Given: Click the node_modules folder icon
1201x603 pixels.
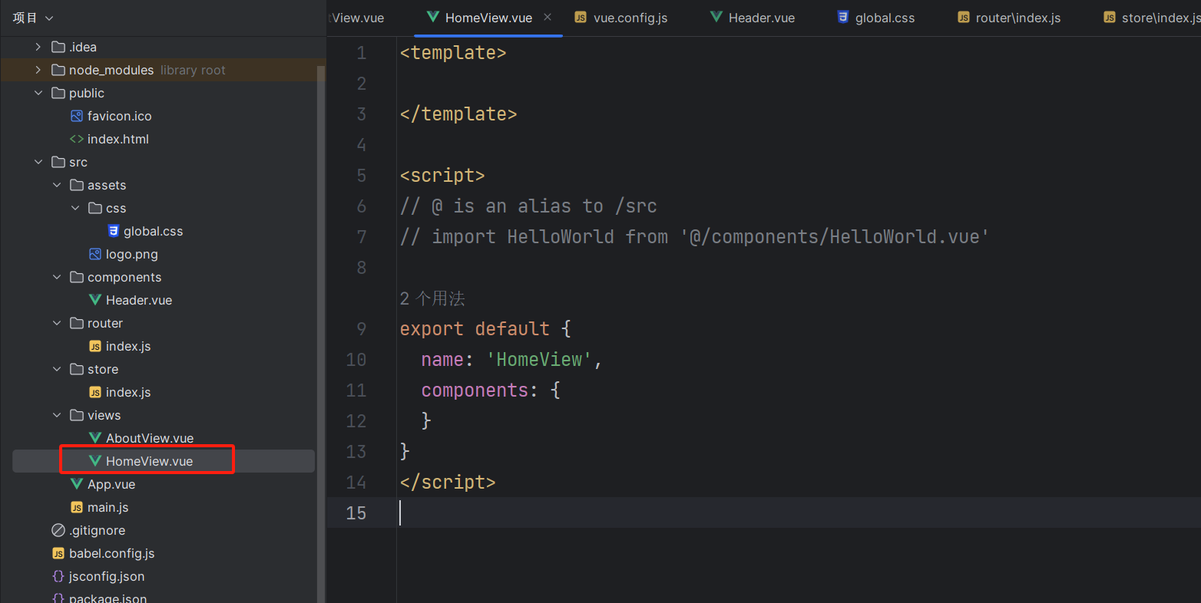Looking at the screenshot, I should [x=58, y=70].
